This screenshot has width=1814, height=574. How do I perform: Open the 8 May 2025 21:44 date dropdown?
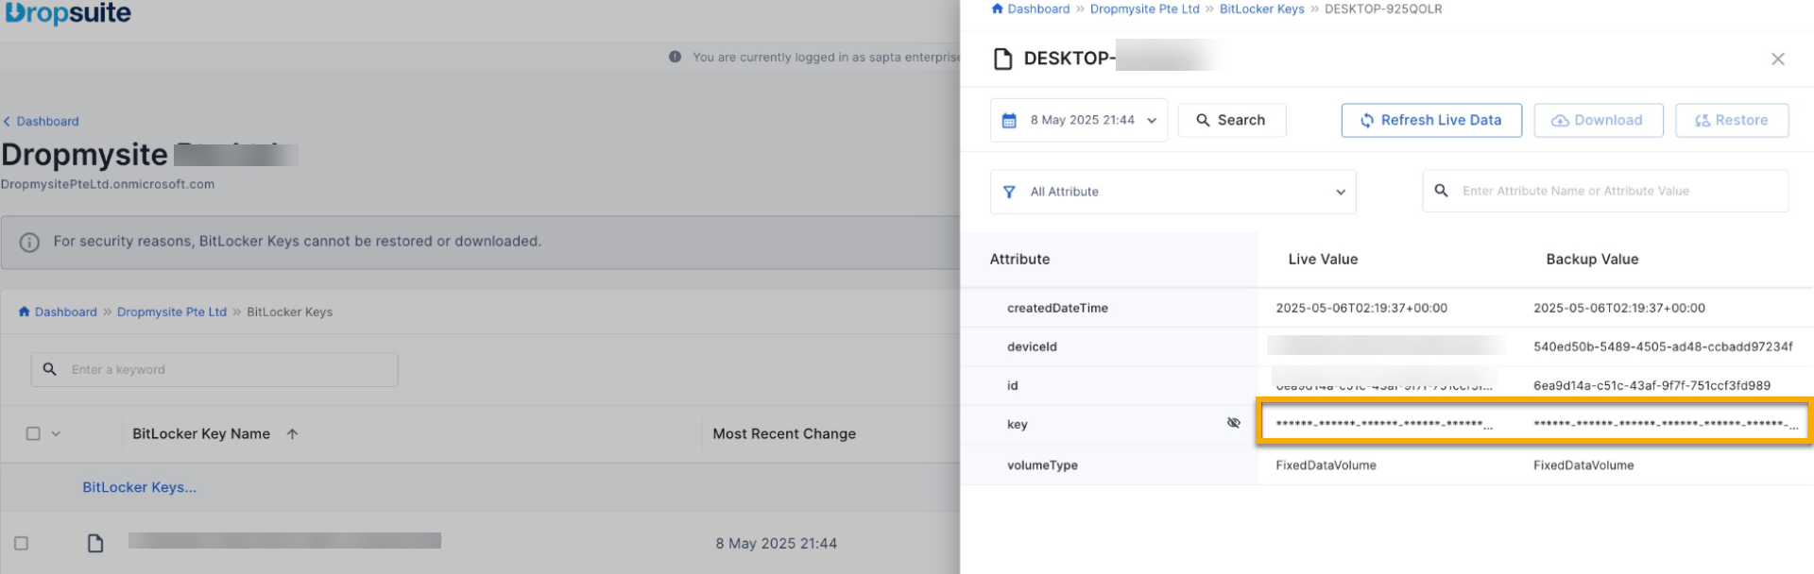coord(1079,121)
